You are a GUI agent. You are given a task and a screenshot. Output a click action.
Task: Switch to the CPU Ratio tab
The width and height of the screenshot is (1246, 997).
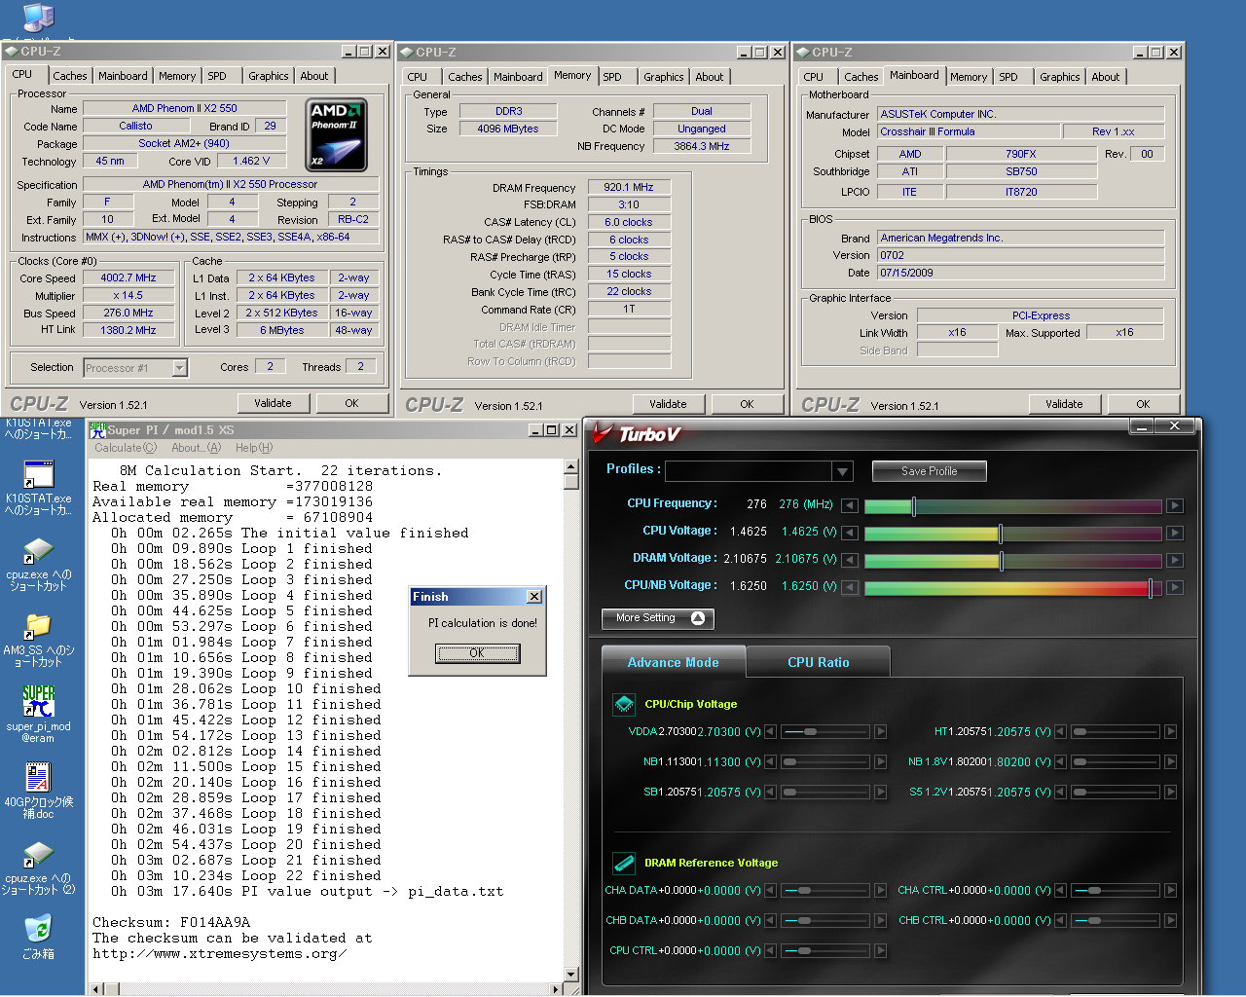[x=818, y=662]
